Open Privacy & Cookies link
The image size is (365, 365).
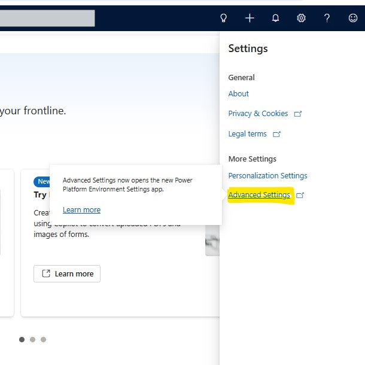(258, 114)
